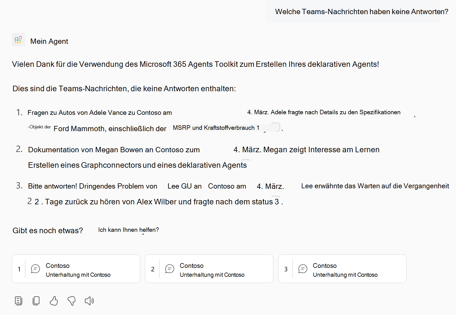
Task: Select the thumbs up feedback icon
Action: [x=54, y=301]
